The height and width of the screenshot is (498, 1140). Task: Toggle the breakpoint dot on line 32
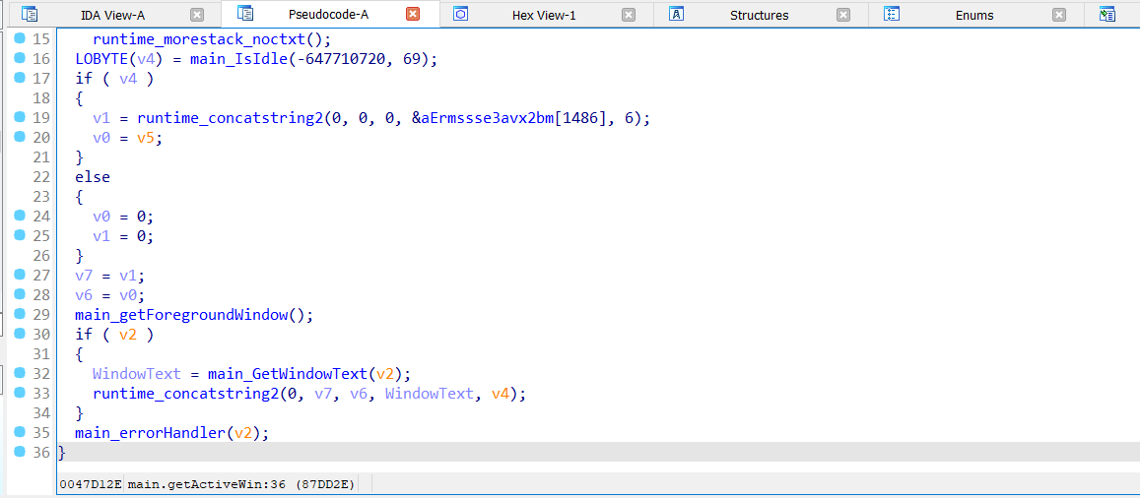coord(20,374)
